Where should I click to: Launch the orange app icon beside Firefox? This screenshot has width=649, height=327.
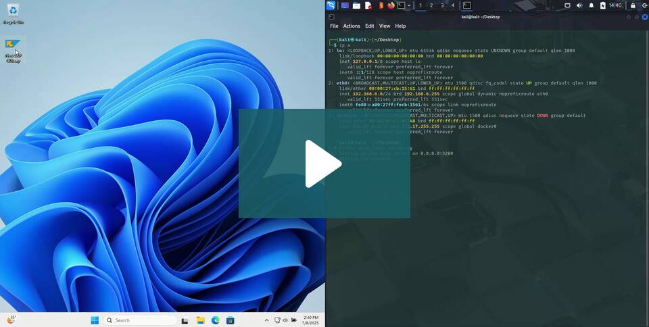click(381, 5)
